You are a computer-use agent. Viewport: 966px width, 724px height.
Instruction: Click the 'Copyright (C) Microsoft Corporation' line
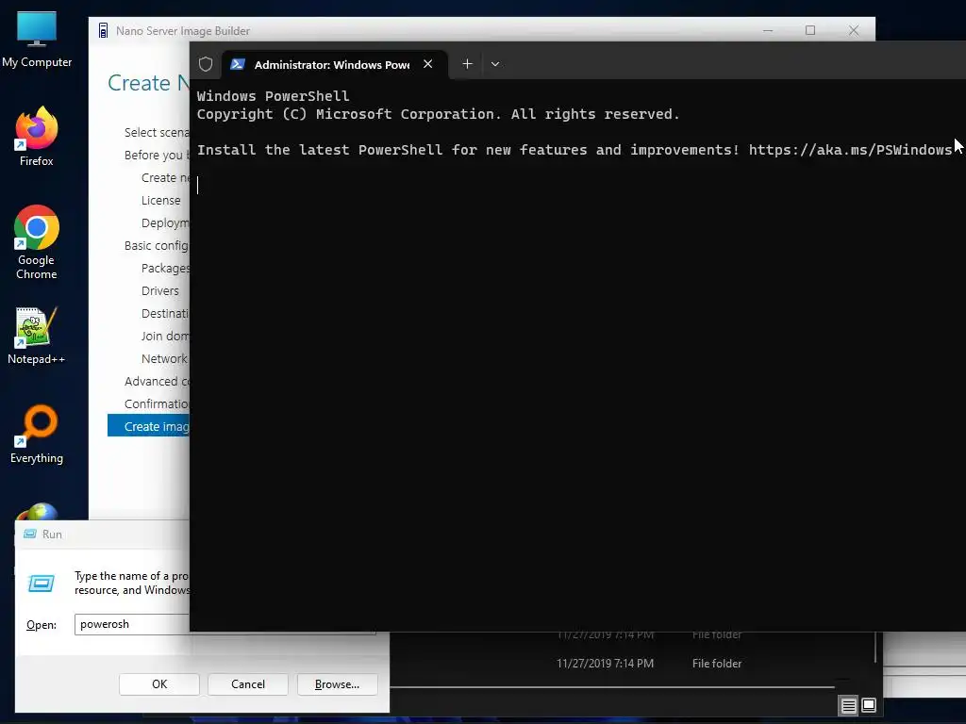(438, 114)
